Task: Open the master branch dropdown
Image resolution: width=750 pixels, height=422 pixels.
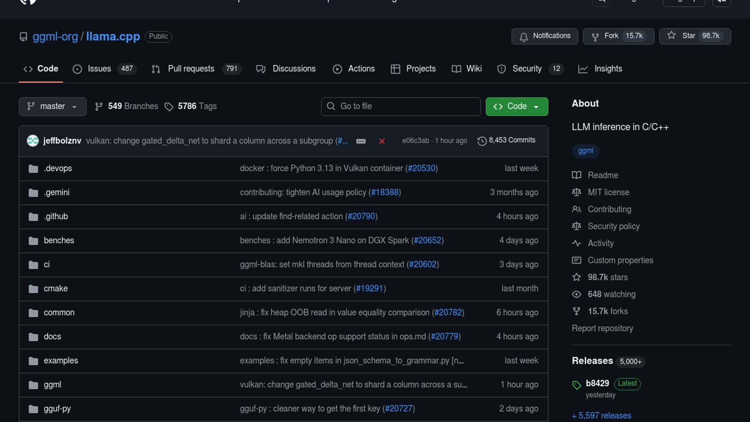Action: click(52, 106)
